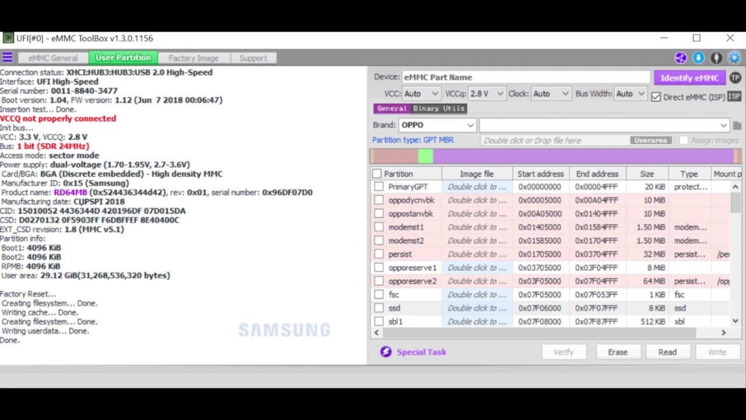Click the ssd partition name
746x420 pixels.
pyautogui.click(x=395, y=307)
